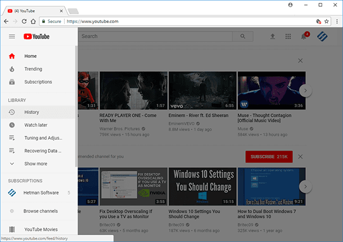
Task: Click the Subscriptions stack icon
Action: [12, 82]
